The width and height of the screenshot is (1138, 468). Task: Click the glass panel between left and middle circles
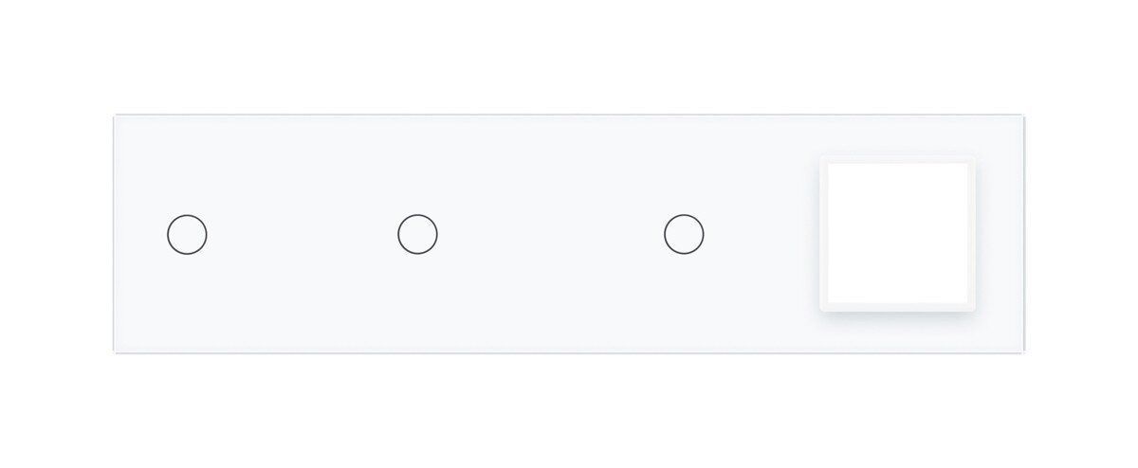[302, 233]
